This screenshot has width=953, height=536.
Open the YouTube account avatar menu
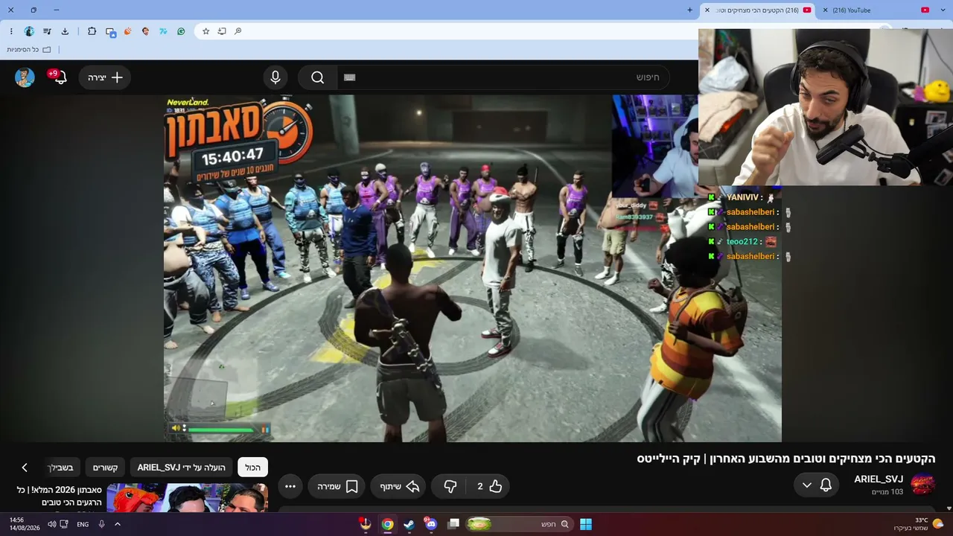[x=25, y=77]
